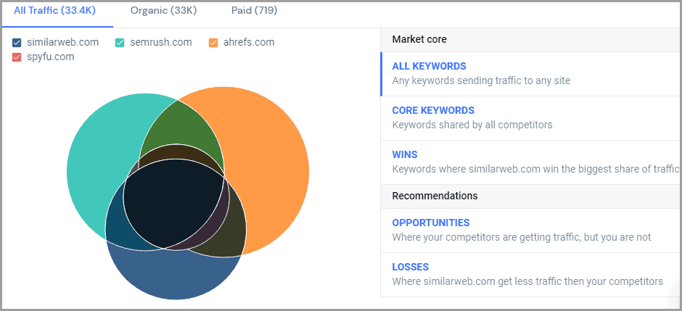The image size is (682, 311).
Task: Select the Paid (719) tab
Action: click(x=254, y=11)
